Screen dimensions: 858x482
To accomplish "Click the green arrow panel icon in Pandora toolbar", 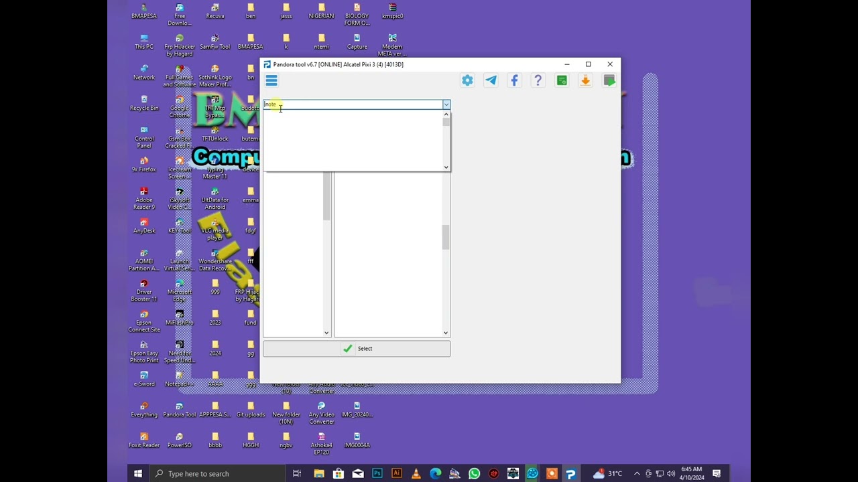I will (609, 80).
